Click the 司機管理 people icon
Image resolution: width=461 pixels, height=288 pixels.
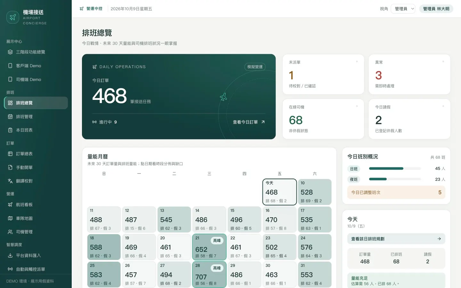10,232
